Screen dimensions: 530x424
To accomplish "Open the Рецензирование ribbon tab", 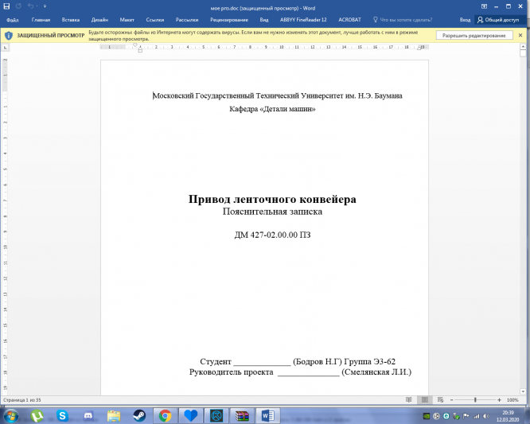I will 229,19.
